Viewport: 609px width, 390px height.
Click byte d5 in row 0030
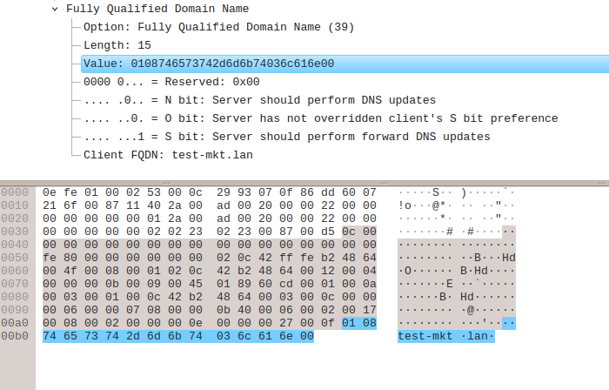[328, 232]
